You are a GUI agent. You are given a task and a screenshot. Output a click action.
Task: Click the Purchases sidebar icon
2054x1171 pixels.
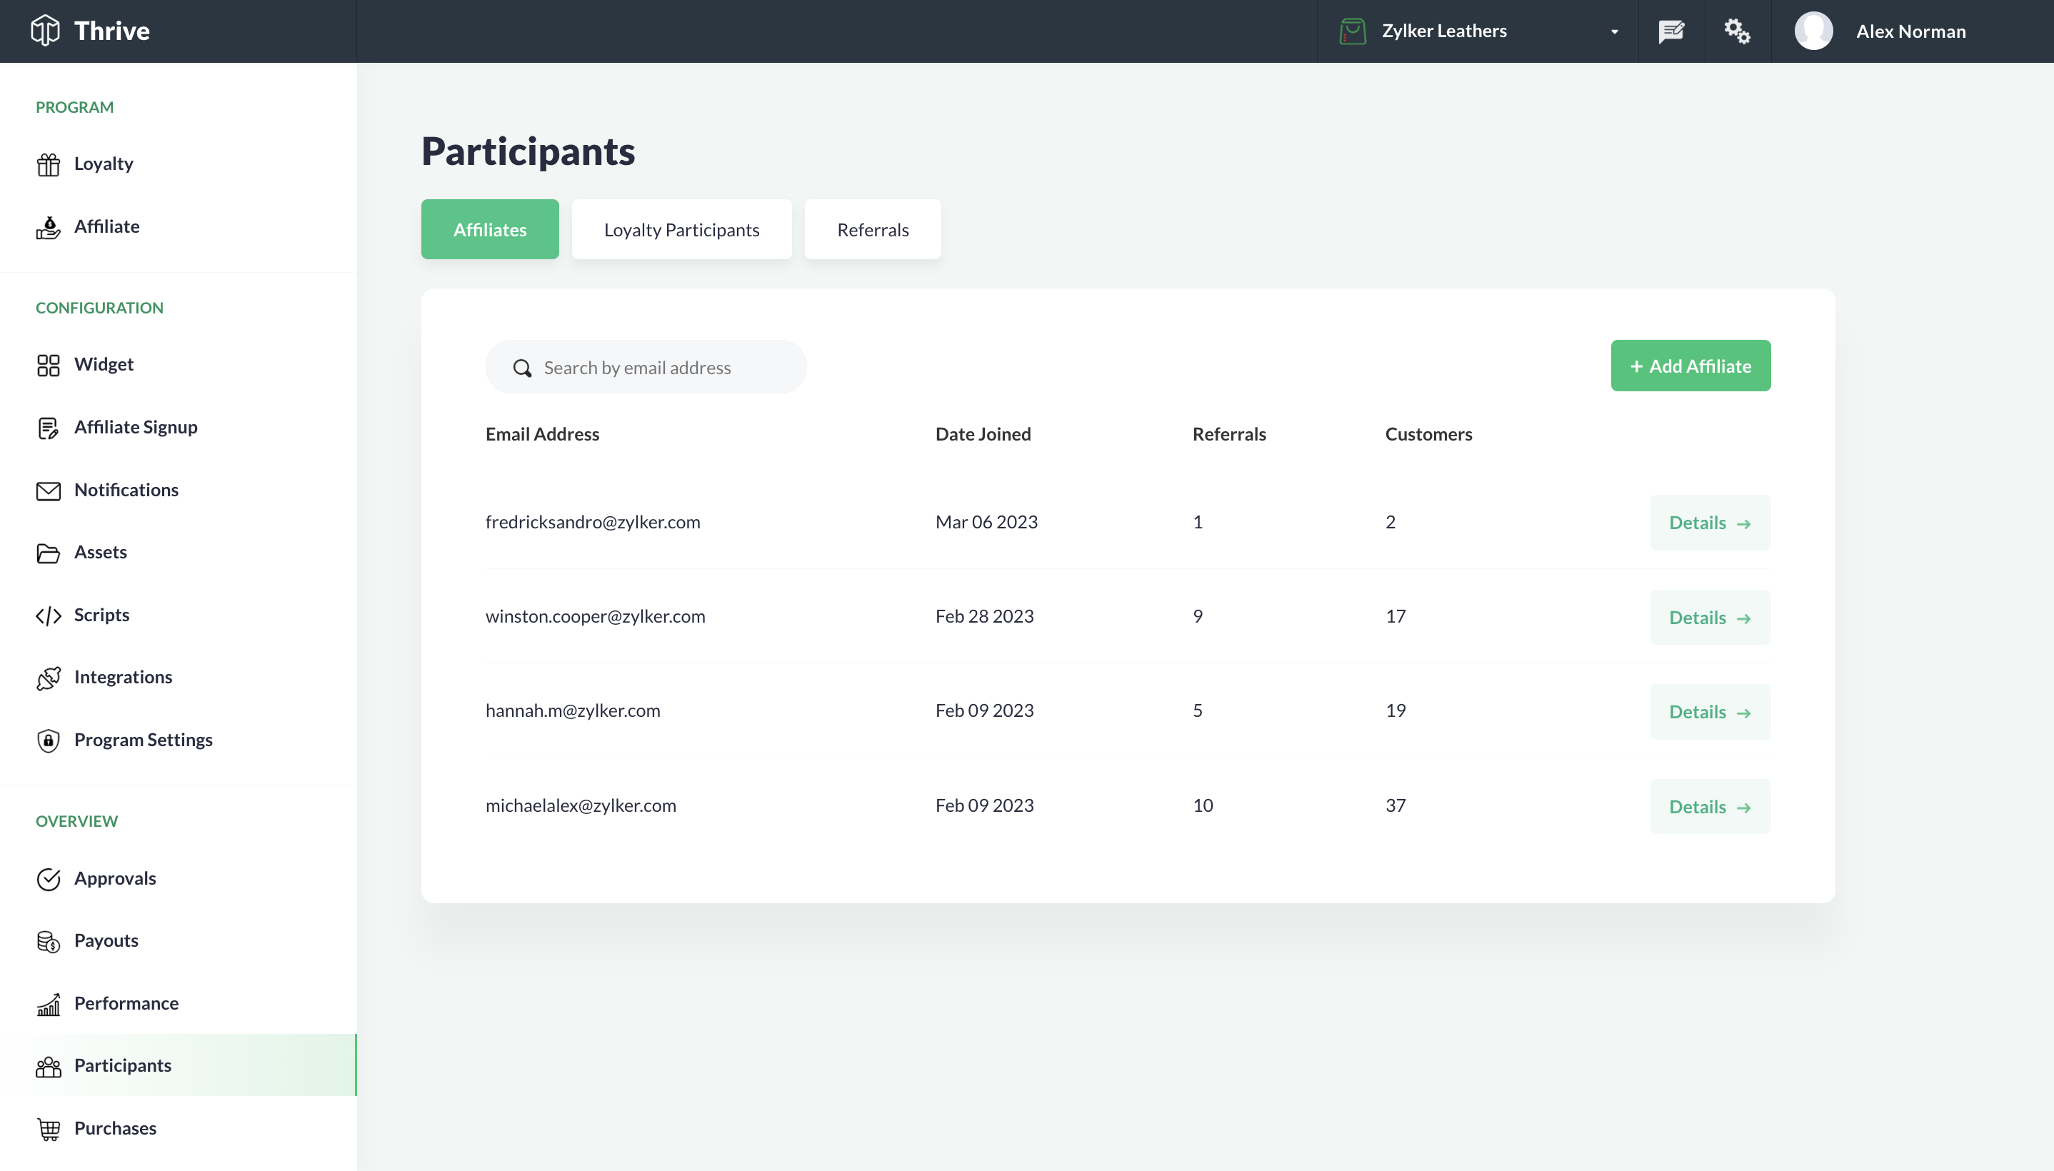48,1127
